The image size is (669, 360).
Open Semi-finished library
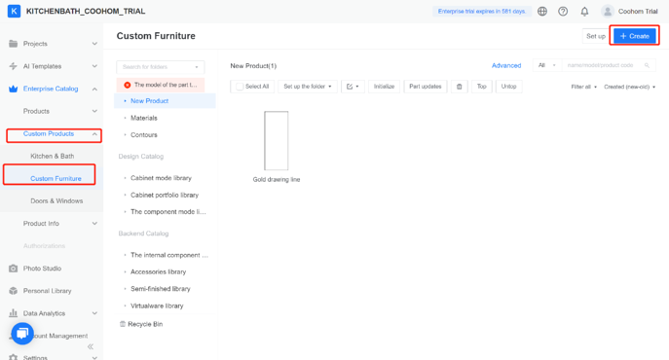click(161, 289)
